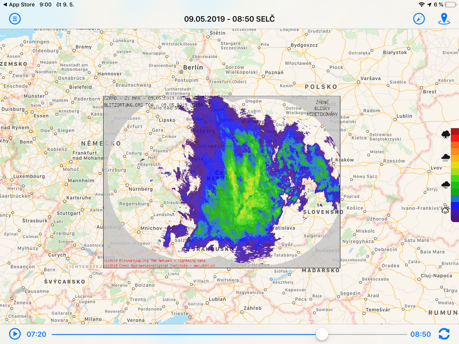Tap the light rain cloud legend icon
459x344 pixels.
446,184
